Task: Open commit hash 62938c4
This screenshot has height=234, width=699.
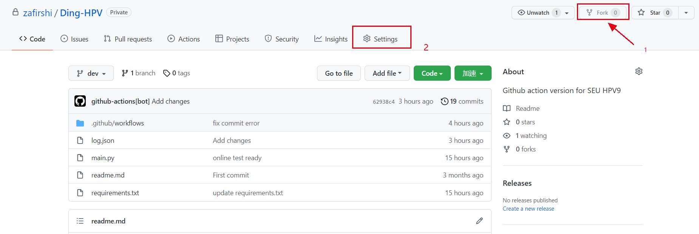Action: coord(384,102)
